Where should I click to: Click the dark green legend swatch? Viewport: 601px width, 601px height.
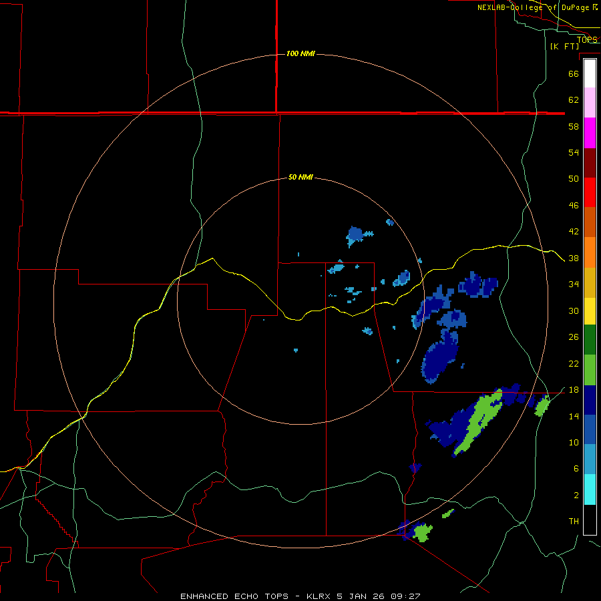[590, 340]
